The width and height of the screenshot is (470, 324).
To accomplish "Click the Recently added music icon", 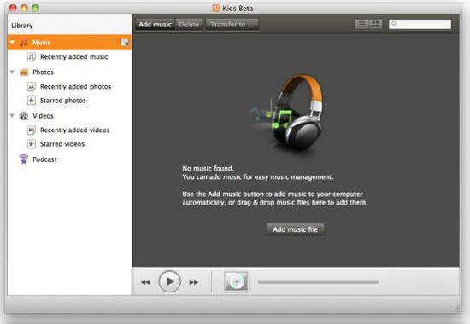I will point(32,56).
